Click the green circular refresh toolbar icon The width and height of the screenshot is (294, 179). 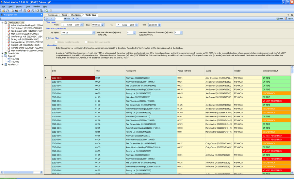point(47,11)
